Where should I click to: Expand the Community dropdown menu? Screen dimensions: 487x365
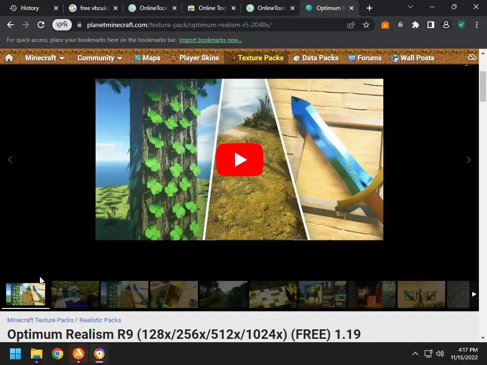pyautogui.click(x=99, y=58)
